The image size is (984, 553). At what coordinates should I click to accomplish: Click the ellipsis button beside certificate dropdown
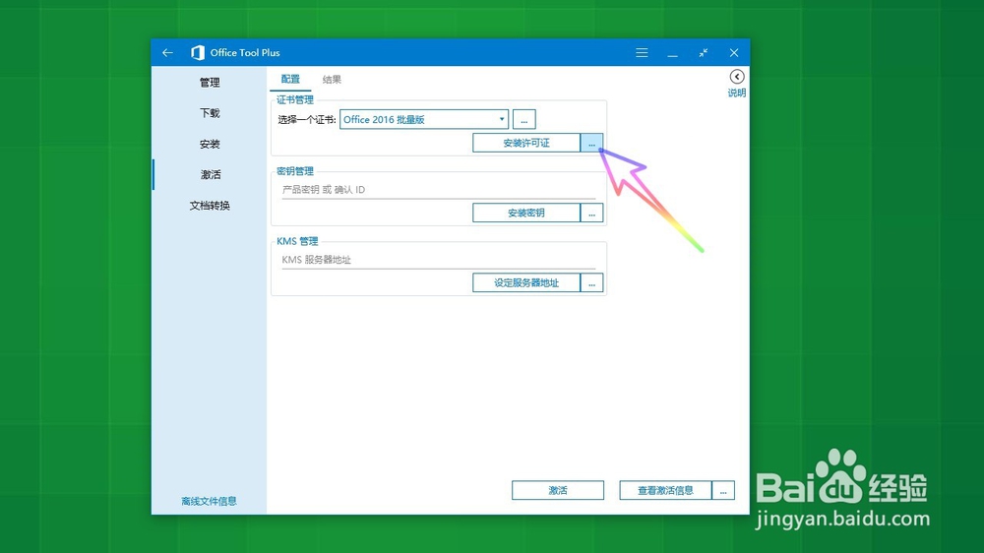[x=524, y=119]
